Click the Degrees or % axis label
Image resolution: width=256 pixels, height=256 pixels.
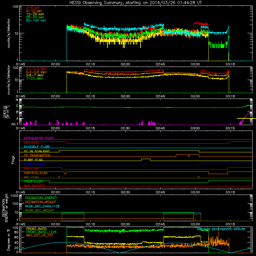pyautogui.click(x=8, y=240)
